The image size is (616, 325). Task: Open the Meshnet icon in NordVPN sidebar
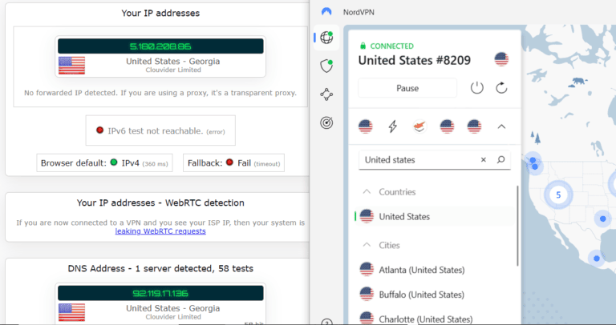[326, 94]
